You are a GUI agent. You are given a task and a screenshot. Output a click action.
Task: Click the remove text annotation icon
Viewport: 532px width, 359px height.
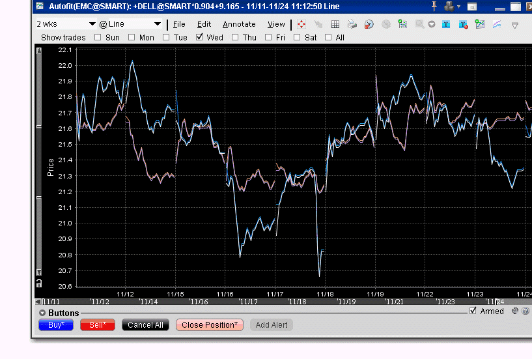(464, 24)
